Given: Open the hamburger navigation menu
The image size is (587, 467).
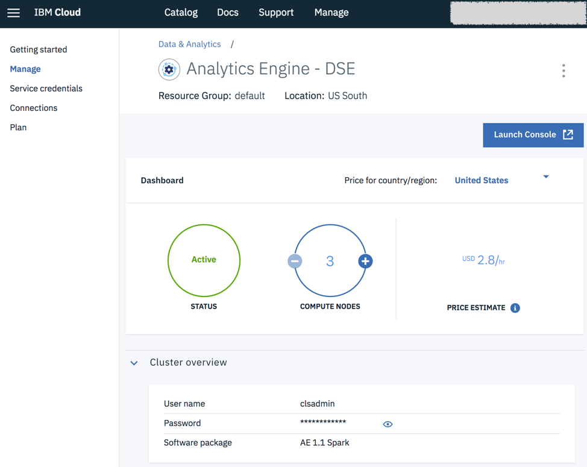Looking at the screenshot, I should [x=13, y=13].
